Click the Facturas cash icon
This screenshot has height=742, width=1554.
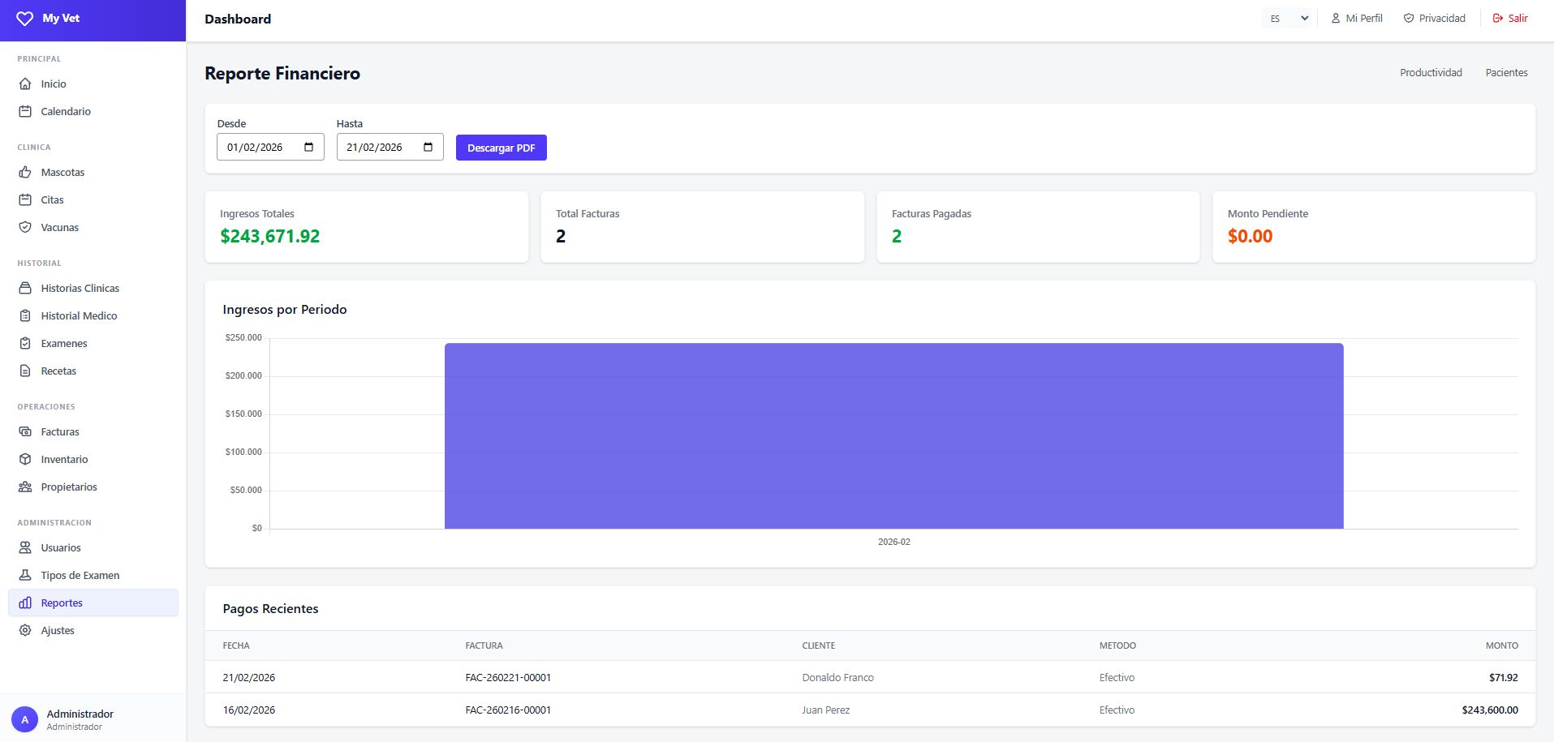[25, 431]
